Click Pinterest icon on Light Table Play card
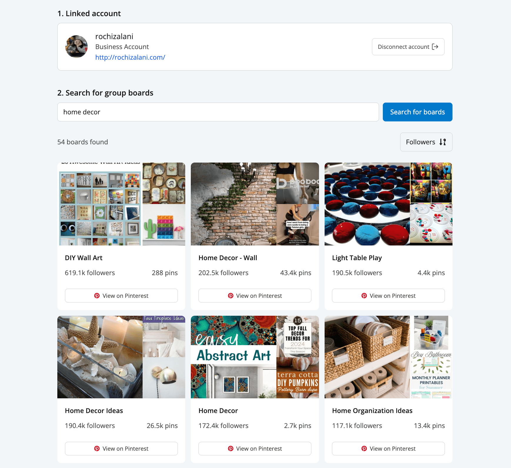This screenshot has width=511, height=468. point(364,296)
